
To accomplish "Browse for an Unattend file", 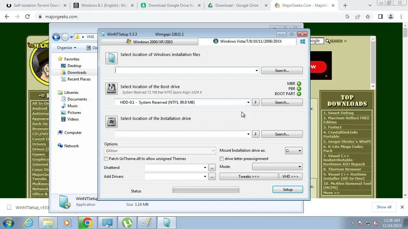I will (x=212, y=168).
